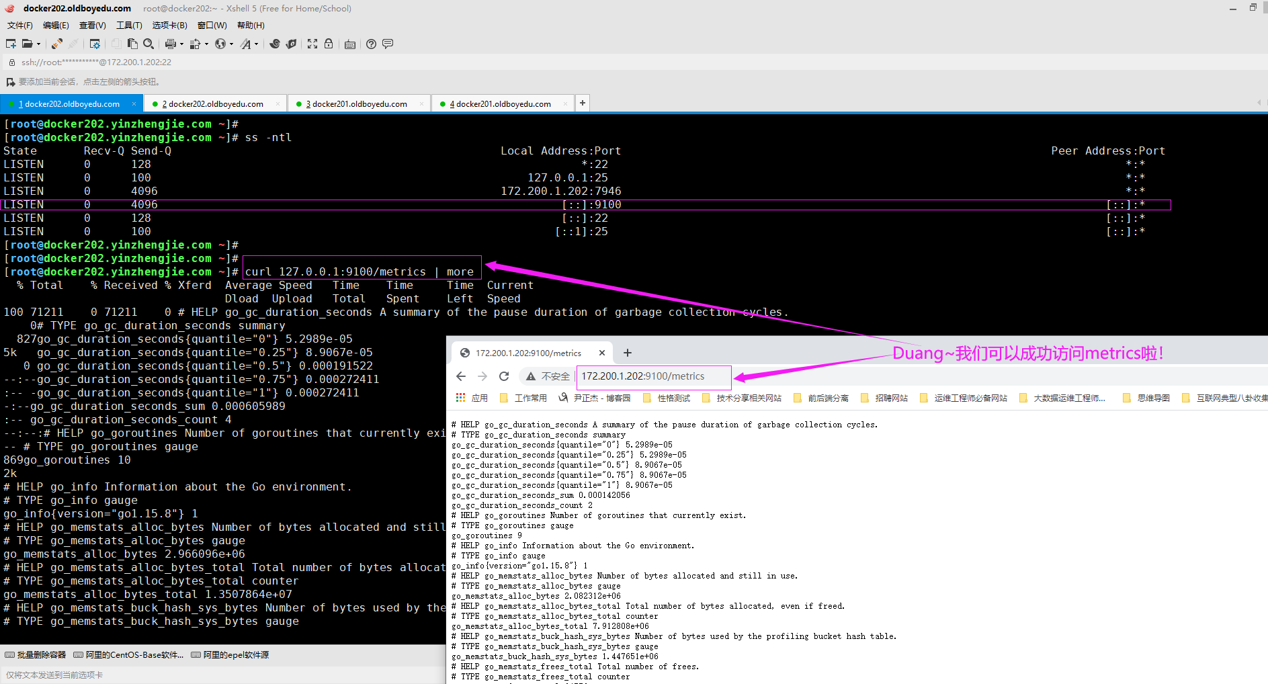Open the Help question mark icon

click(x=371, y=44)
